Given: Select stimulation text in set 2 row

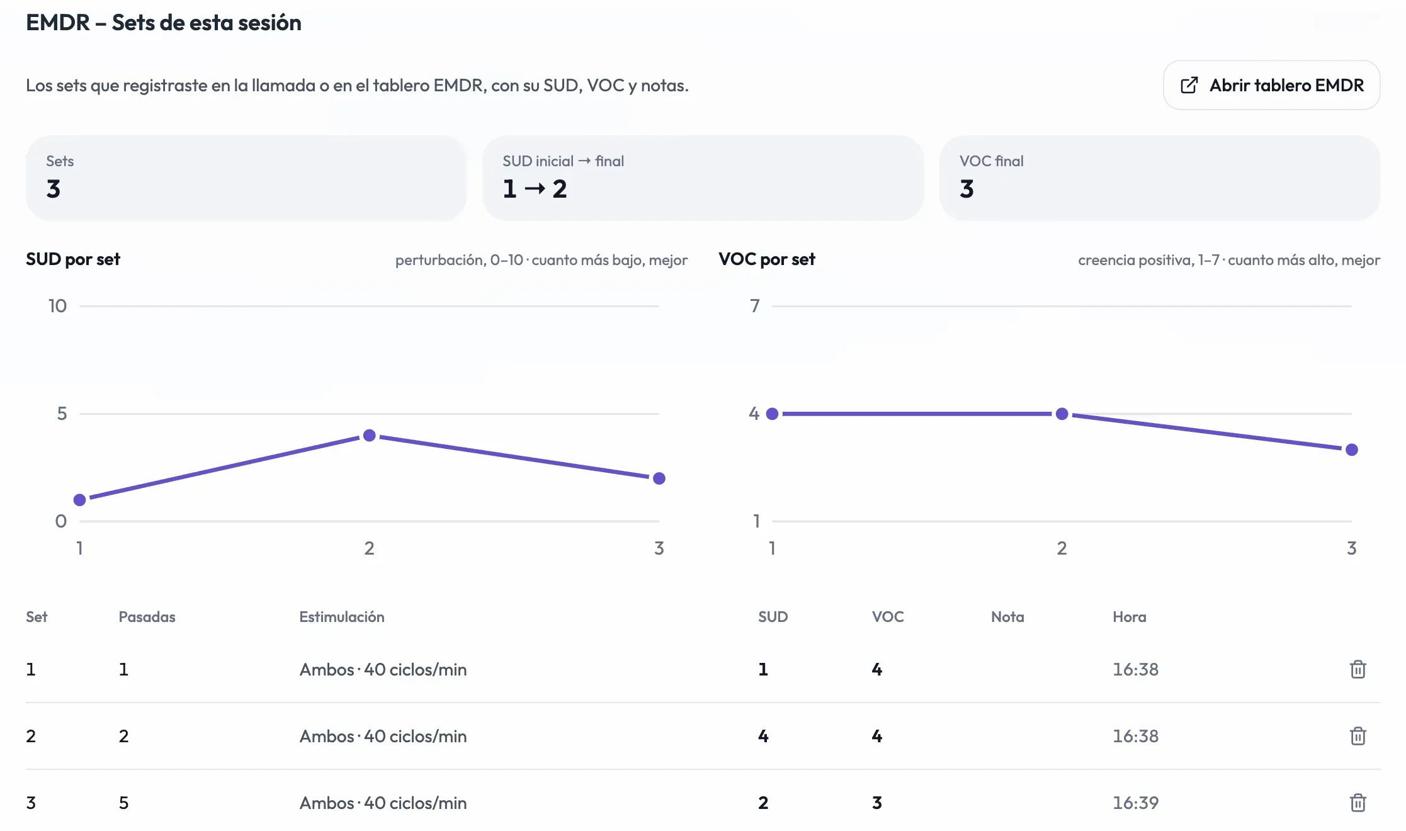Looking at the screenshot, I should click(x=383, y=736).
